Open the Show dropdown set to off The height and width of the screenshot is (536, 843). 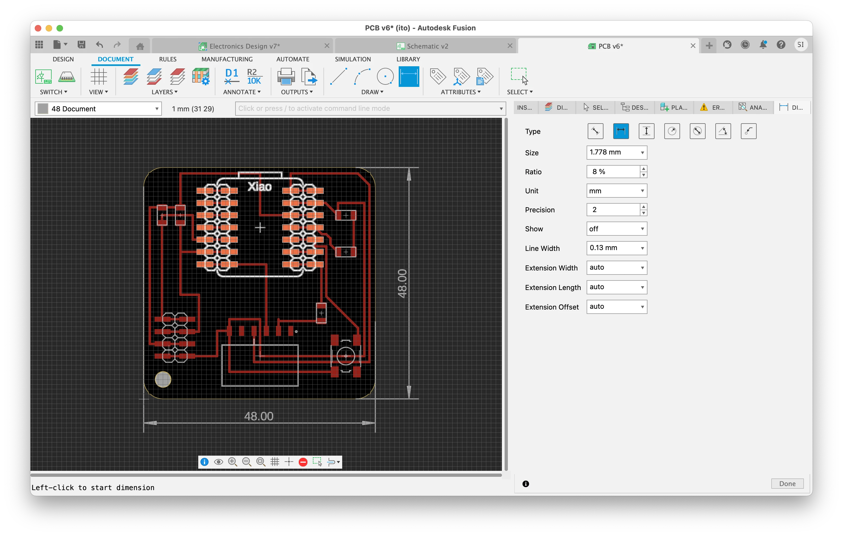click(x=616, y=229)
